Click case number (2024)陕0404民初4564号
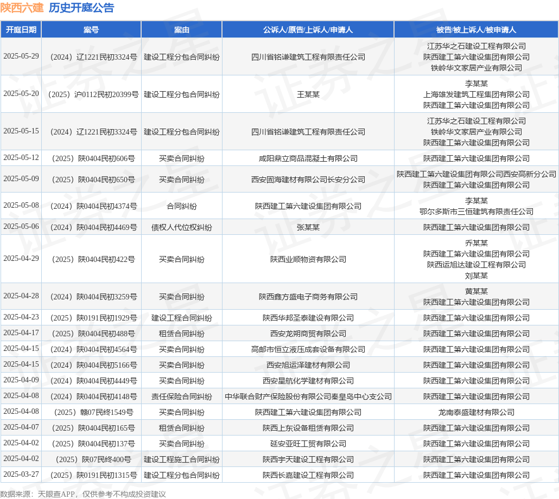This screenshot has width=559, height=499. pos(93,349)
